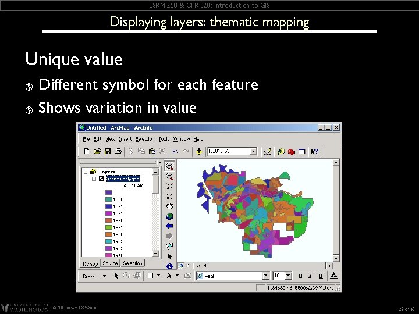Select the Pan hand tool
Image resolution: width=419 pixels, height=314 pixels.
coord(169,206)
